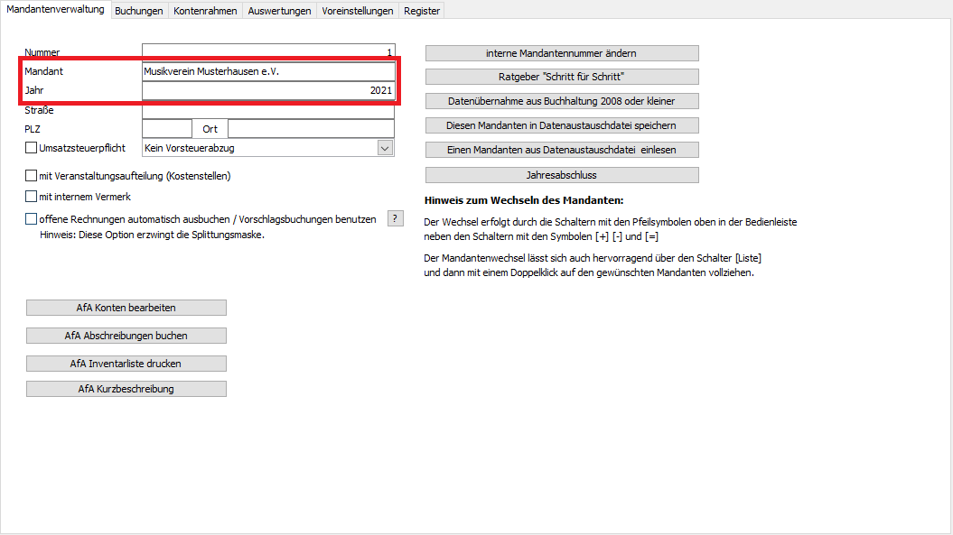Focus the Straße input field
This screenshot has width=953, height=535.
pos(267,110)
